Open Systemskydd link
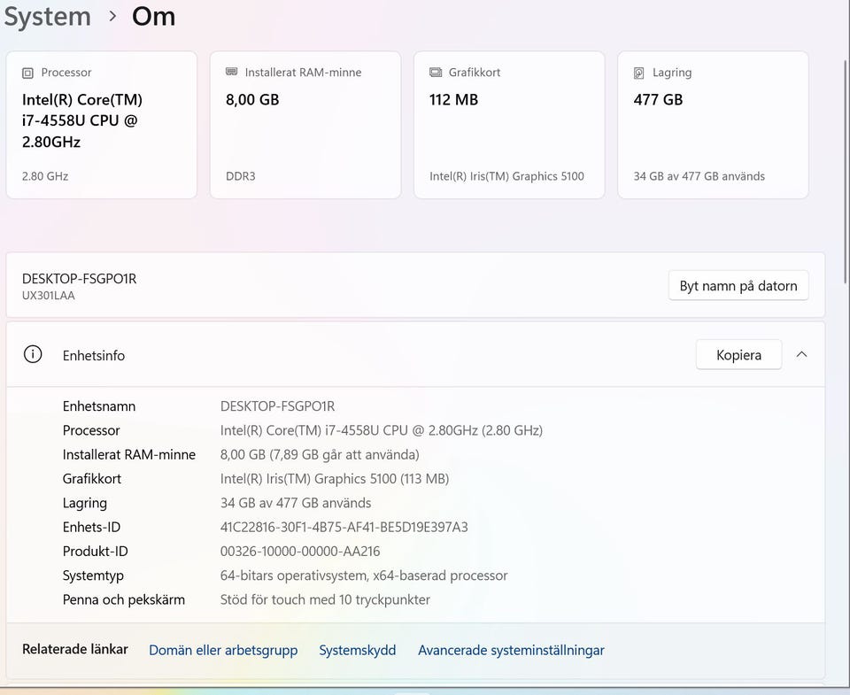Viewport: 850px width, 695px height. point(357,650)
